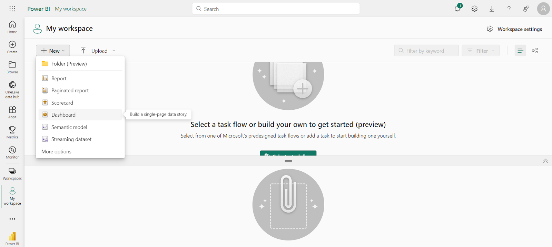Switch to list view icon
The image size is (552, 247).
click(x=520, y=51)
